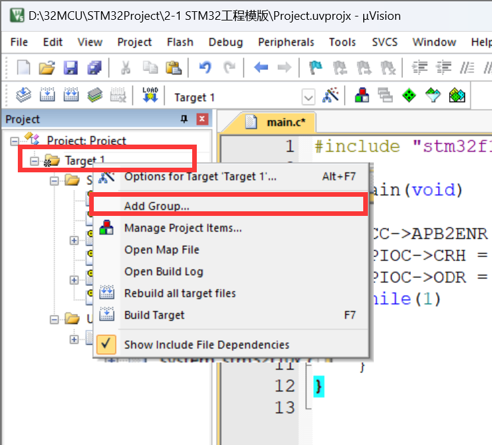Navigate forwards with right arrow icon
Screen dimensions: 492x445
pyautogui.click(x=285, y=67)
